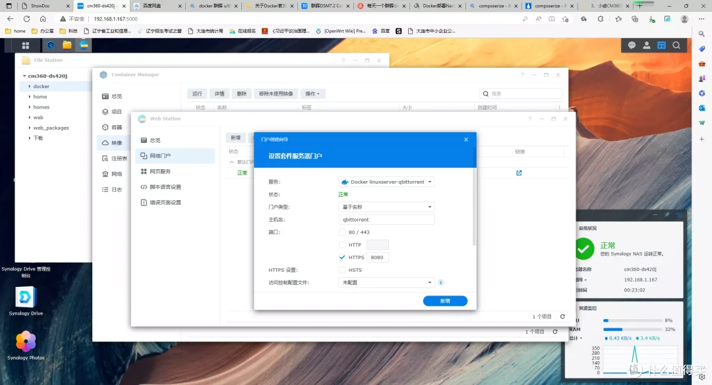Select Container Manager icon in DSM taskbar
Screen dimensions: 712x385
pyautogui.click(x=51, y=45)
